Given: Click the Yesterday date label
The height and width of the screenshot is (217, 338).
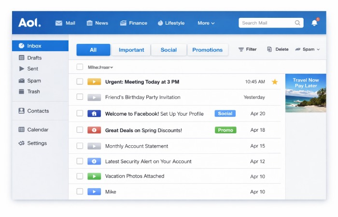Looking at the screenshot, I should tap(254, 97).
